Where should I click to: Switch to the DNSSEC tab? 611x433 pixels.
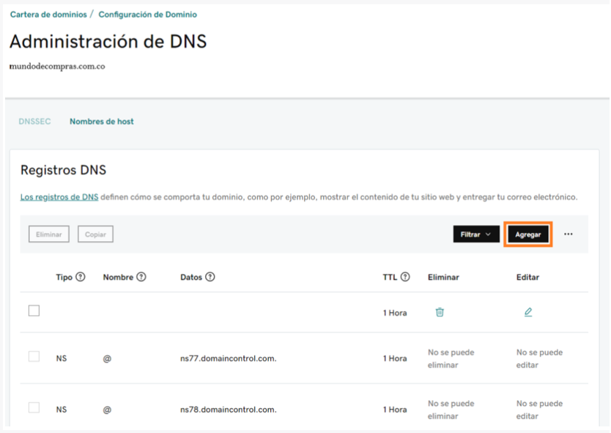[34, 122]
